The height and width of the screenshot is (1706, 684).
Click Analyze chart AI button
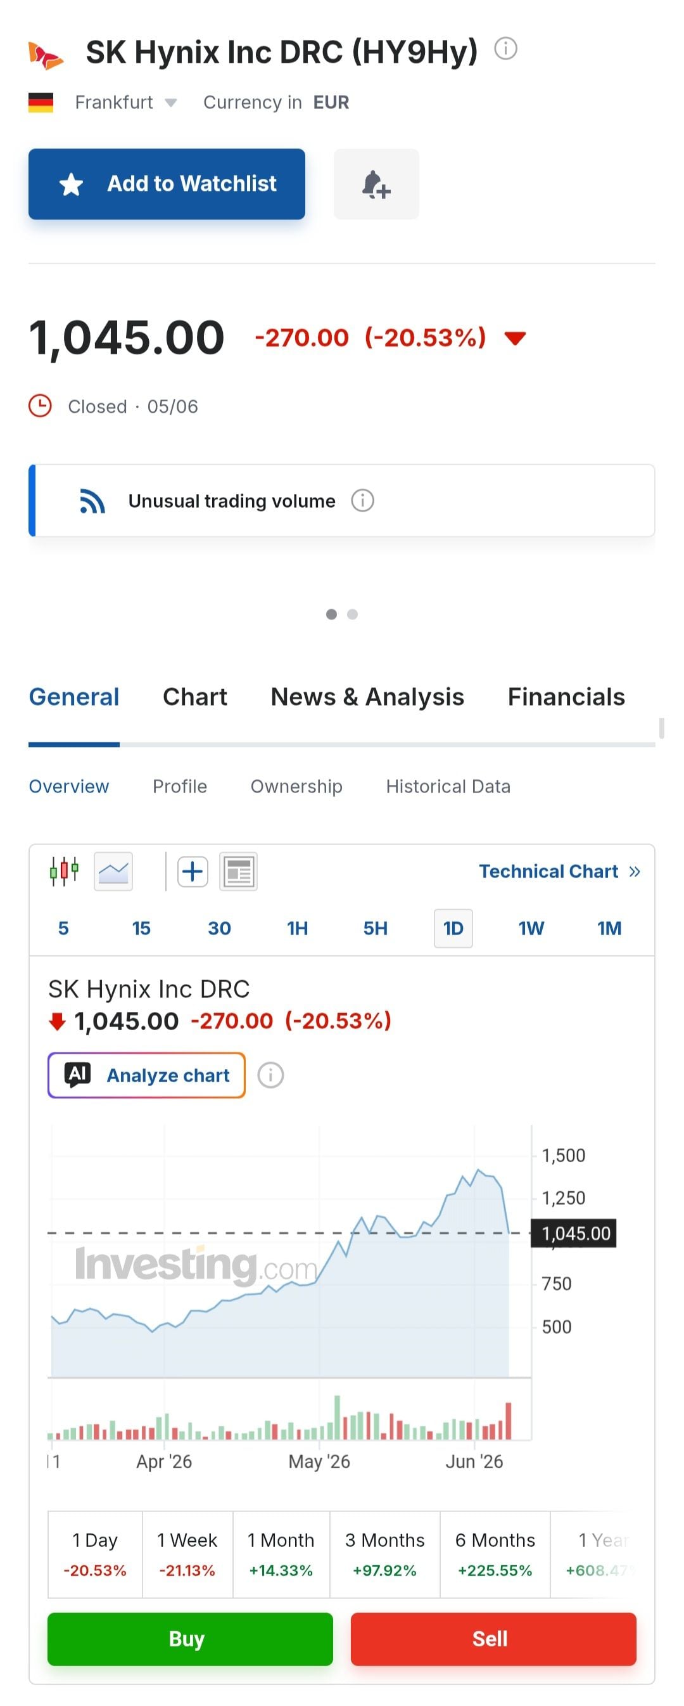(146, 1075)
